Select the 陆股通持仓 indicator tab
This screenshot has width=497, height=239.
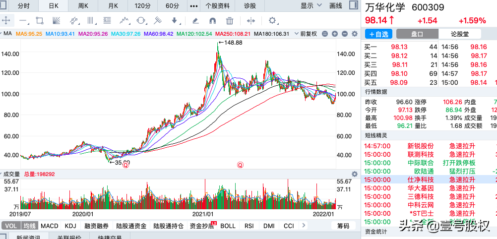coord(168,226)
